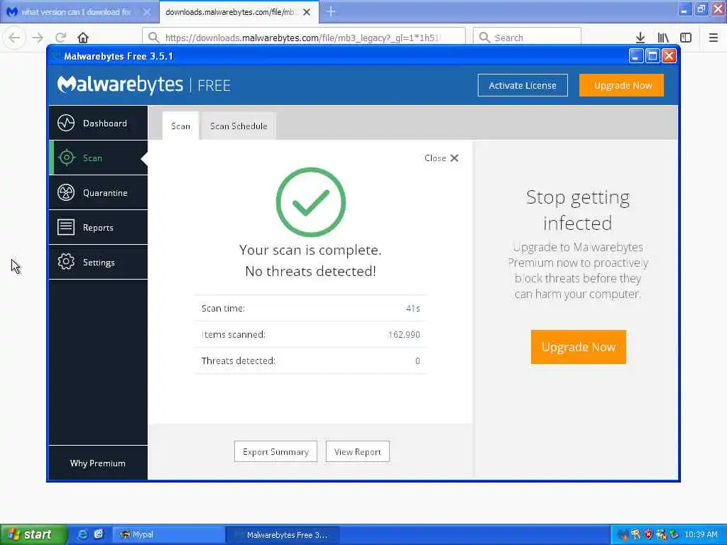Viewport: 727px width, 545px height.
Task: Switch to the Scan Schedule tab
Action: 239,126
